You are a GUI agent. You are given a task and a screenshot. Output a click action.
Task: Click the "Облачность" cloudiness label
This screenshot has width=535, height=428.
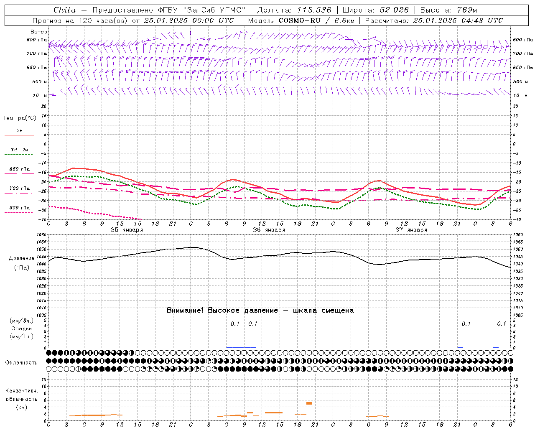point(21,362)
